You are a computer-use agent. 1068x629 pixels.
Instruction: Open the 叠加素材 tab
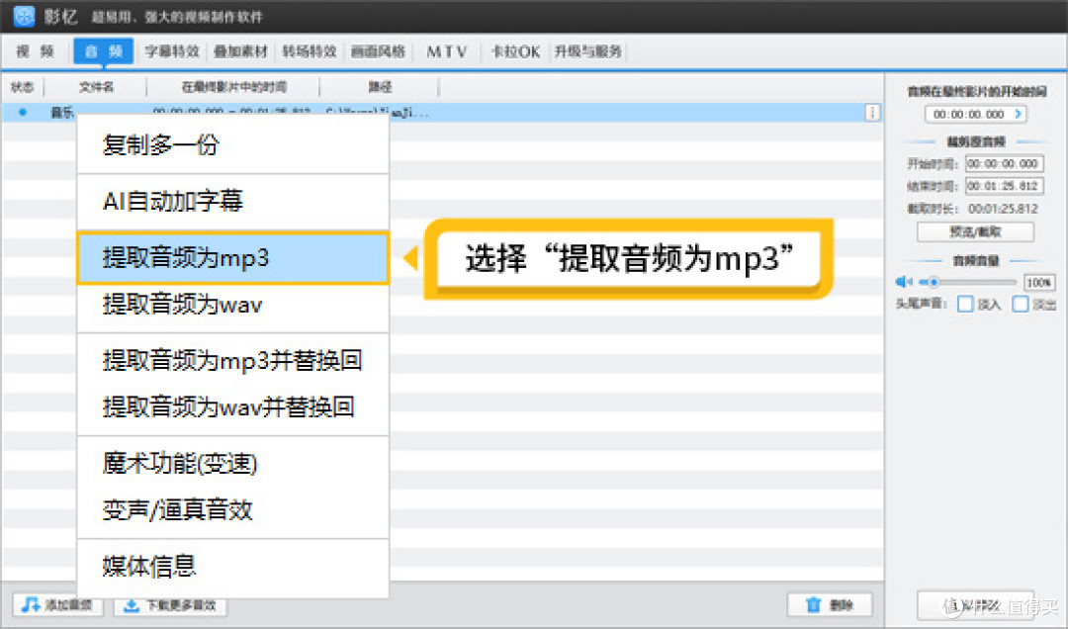coord(240,51)
